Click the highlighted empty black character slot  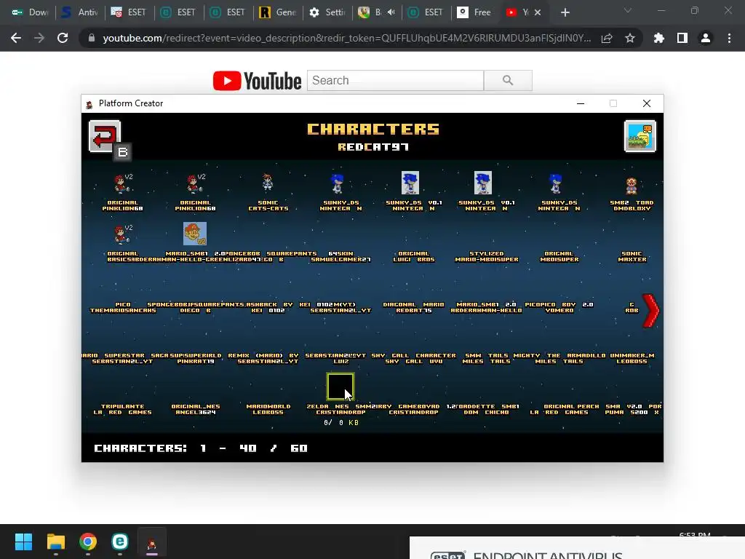pos(340,386)
